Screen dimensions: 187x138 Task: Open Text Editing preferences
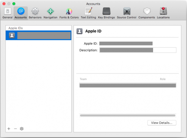(x=88, y=13)
